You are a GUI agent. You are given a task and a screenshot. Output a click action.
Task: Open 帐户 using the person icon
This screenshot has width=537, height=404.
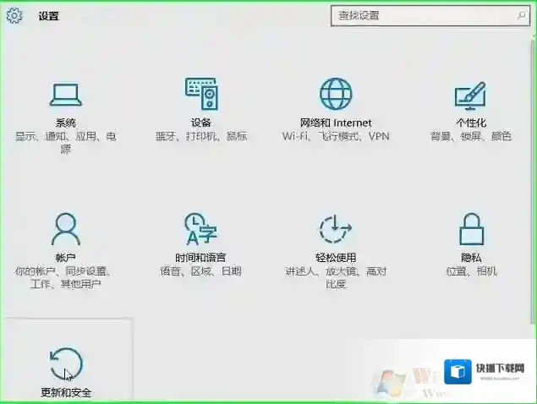pos(65,228)
